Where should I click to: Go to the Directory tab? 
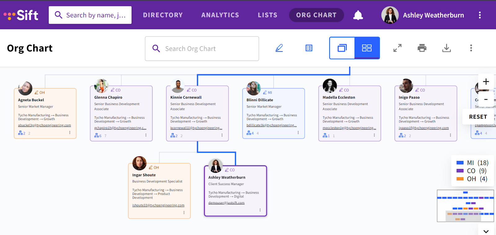click(163, 15)
